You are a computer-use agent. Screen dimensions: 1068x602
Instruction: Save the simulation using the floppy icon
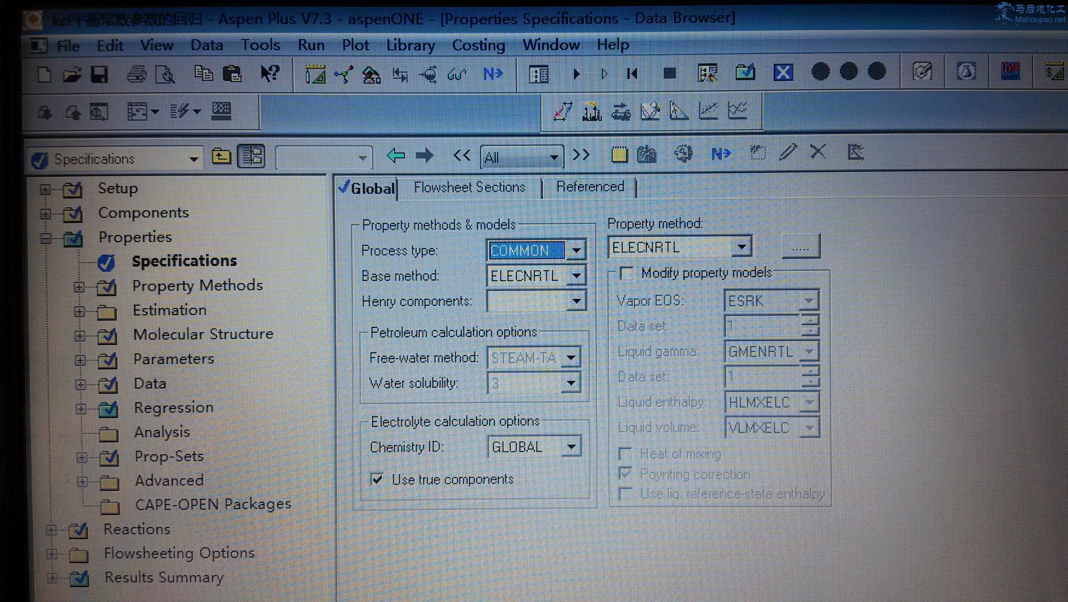tap(99, 75)
